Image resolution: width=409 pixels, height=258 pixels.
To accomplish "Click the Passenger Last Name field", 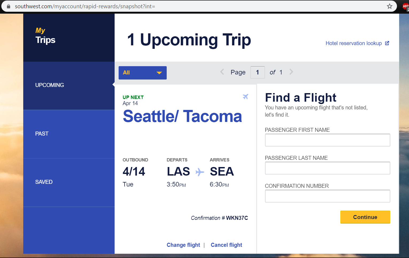I will [328, 168].
